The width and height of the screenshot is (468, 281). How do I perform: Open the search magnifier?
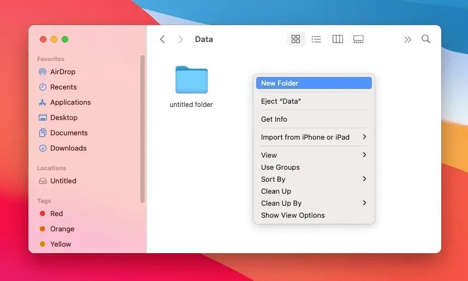(425, 39)
